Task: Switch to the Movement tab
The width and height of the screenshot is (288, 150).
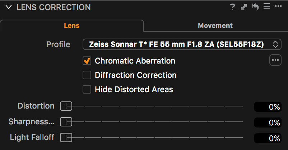Action: pyautogui.click(x=215, y=26)
